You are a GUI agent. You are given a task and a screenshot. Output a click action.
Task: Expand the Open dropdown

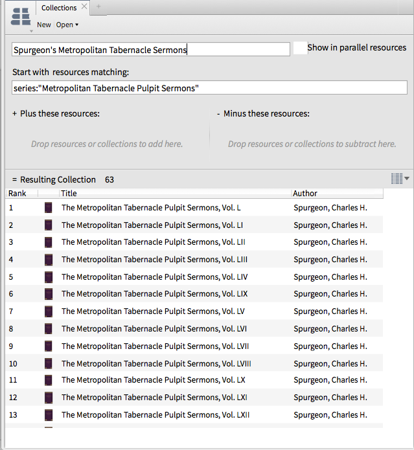[x=67, y=25]
